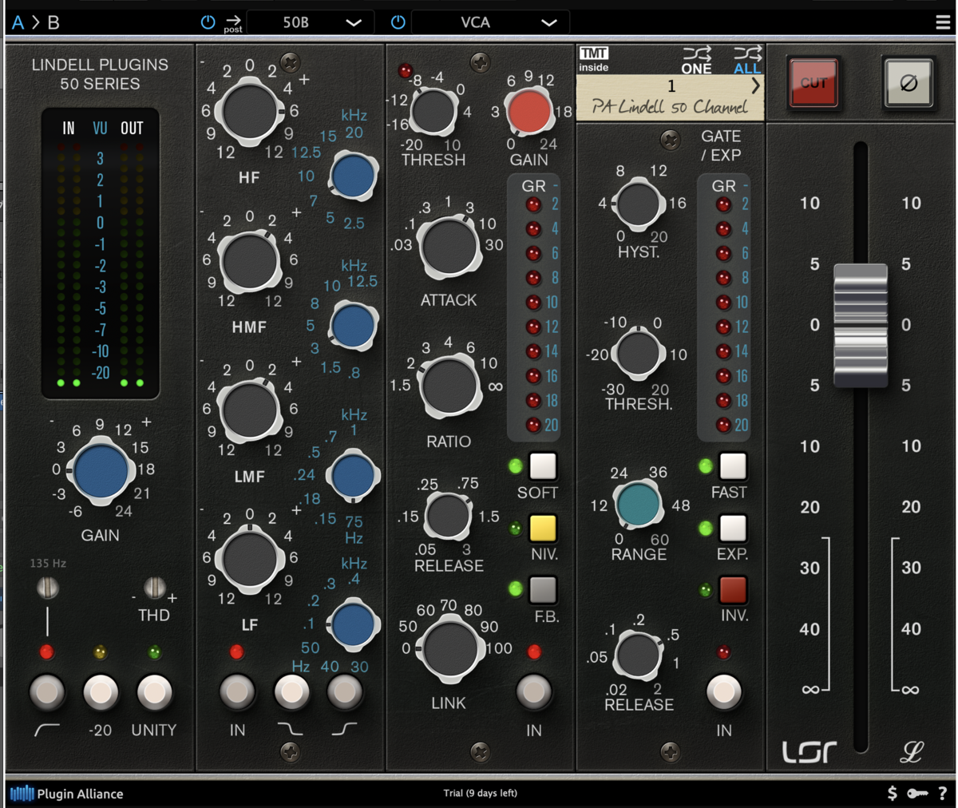This screenshot has width=958, height=808.
Task: Click the phase invert Ø button
Action: coord(908,83)
